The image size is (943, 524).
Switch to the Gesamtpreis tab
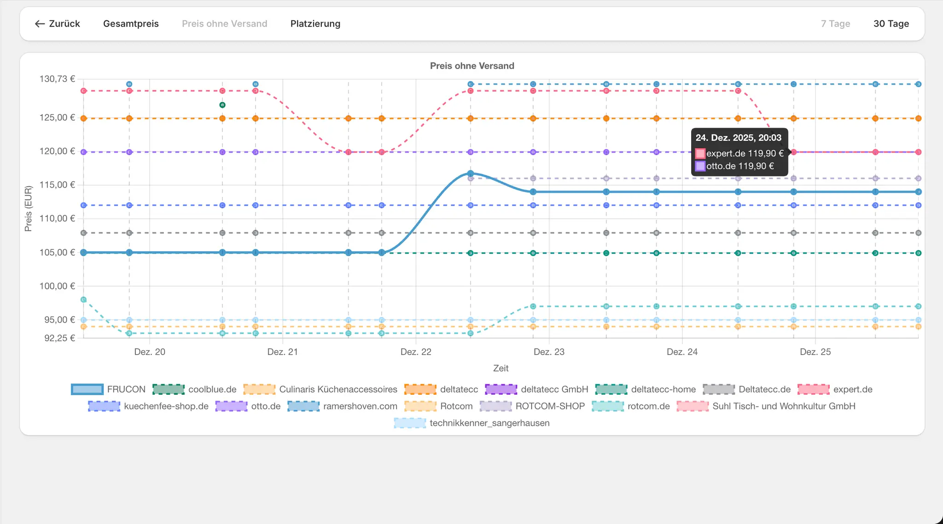[131, 24]
